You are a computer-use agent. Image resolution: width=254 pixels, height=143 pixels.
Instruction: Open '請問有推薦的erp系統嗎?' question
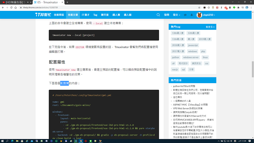point(185,112)
